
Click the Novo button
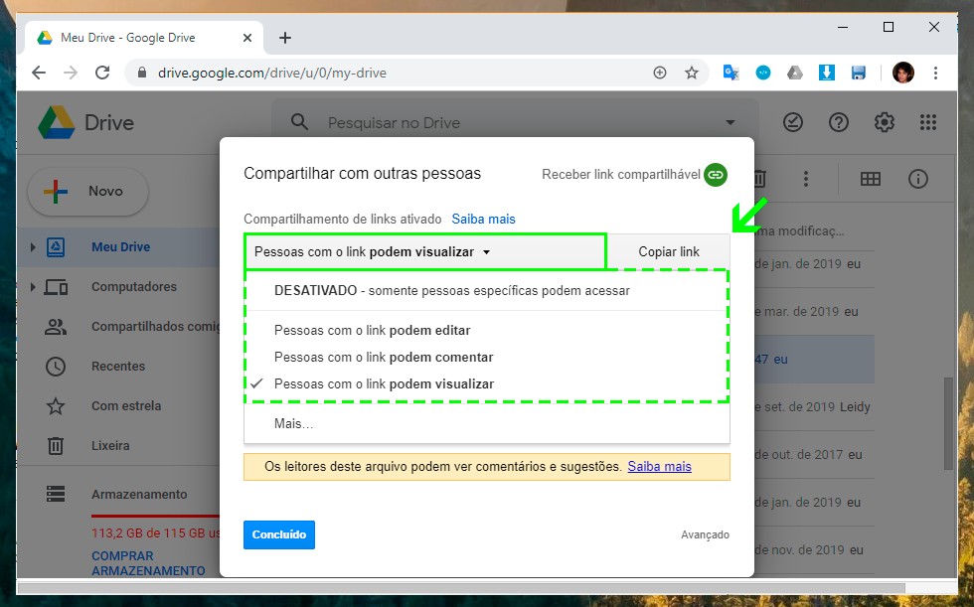point(88,191)
